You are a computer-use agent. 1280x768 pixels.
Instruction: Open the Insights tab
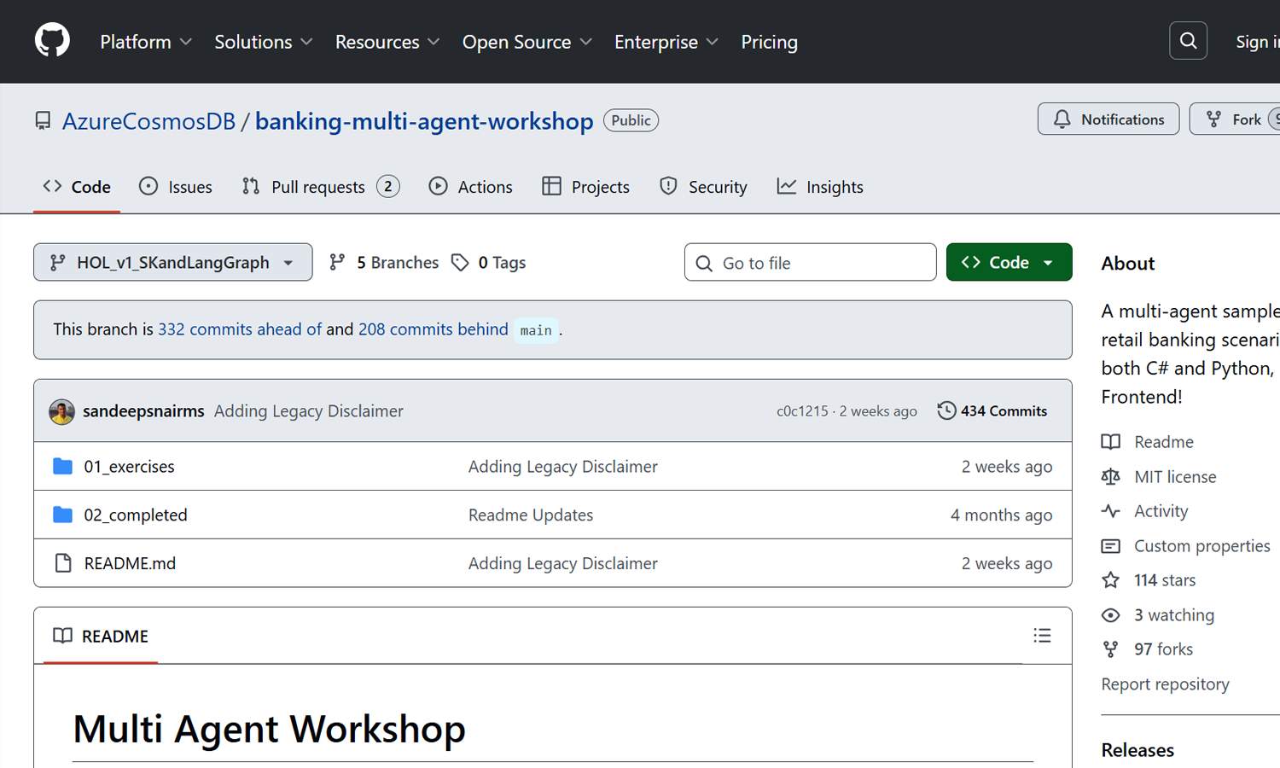pyautogui.click(x=820, y=187)
